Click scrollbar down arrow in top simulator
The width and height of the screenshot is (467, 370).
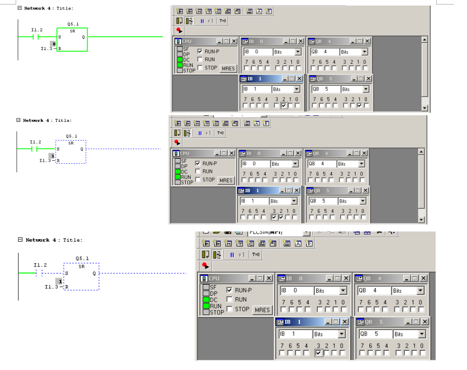[x=424, y=108]
